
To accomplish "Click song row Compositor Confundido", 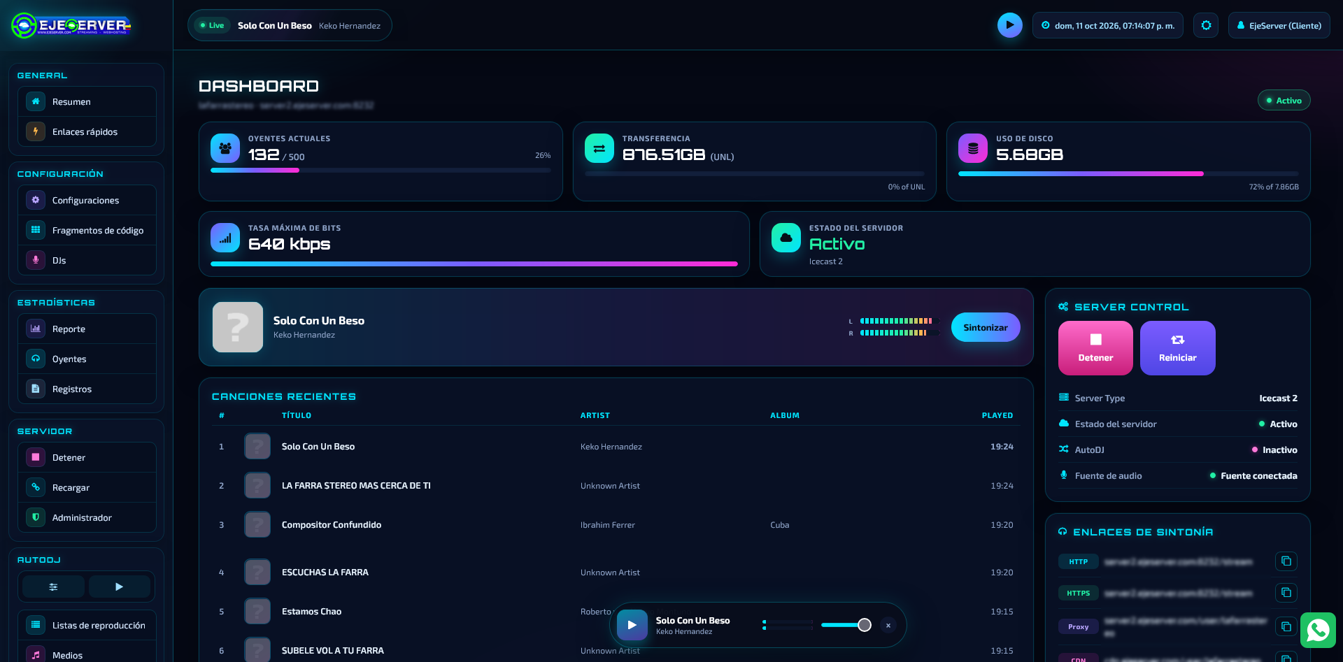I will 616,525.
